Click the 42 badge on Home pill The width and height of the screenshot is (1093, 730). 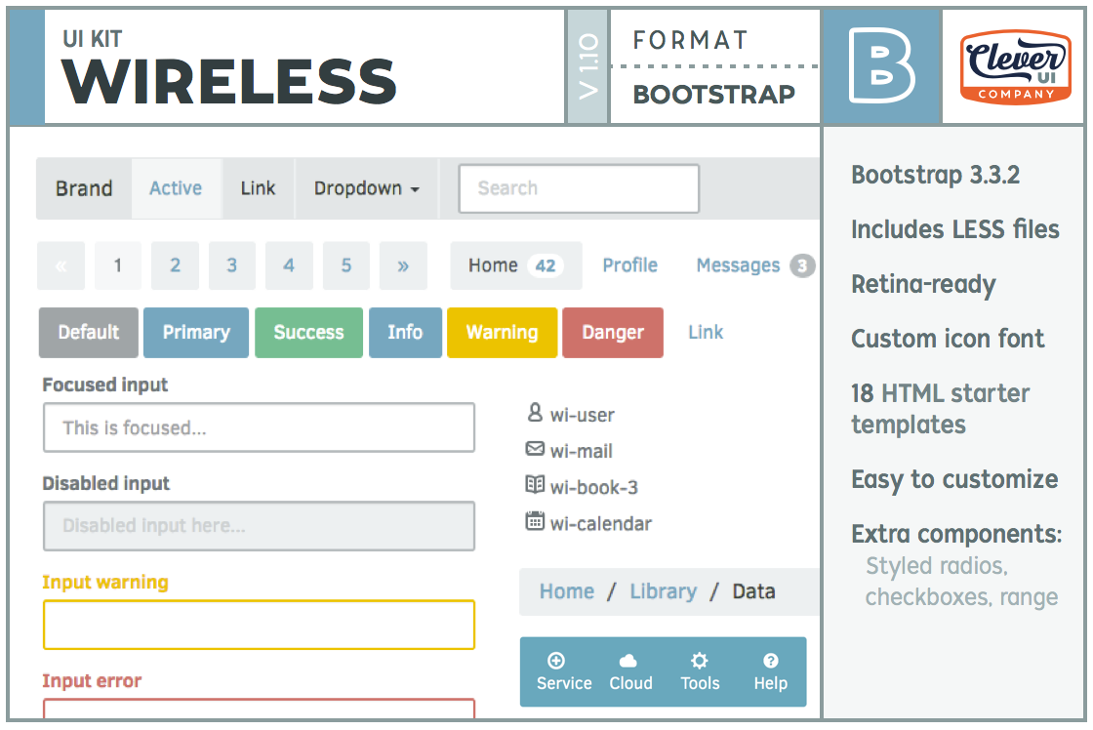pyautogui.click(x=546, y=265)
